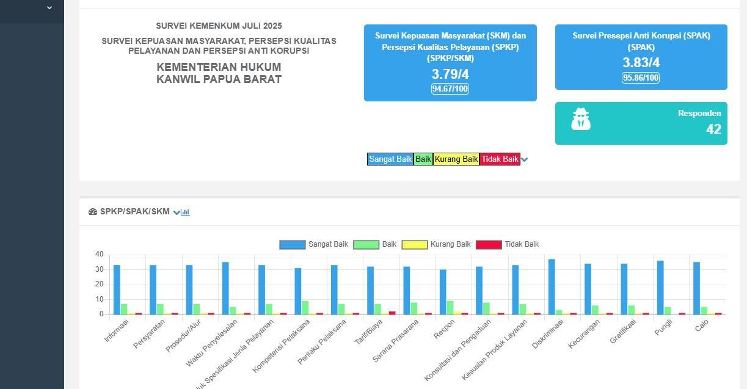Open the bar chart icon next to SPKP/SPAK/SKM

[x=186, y=213]
